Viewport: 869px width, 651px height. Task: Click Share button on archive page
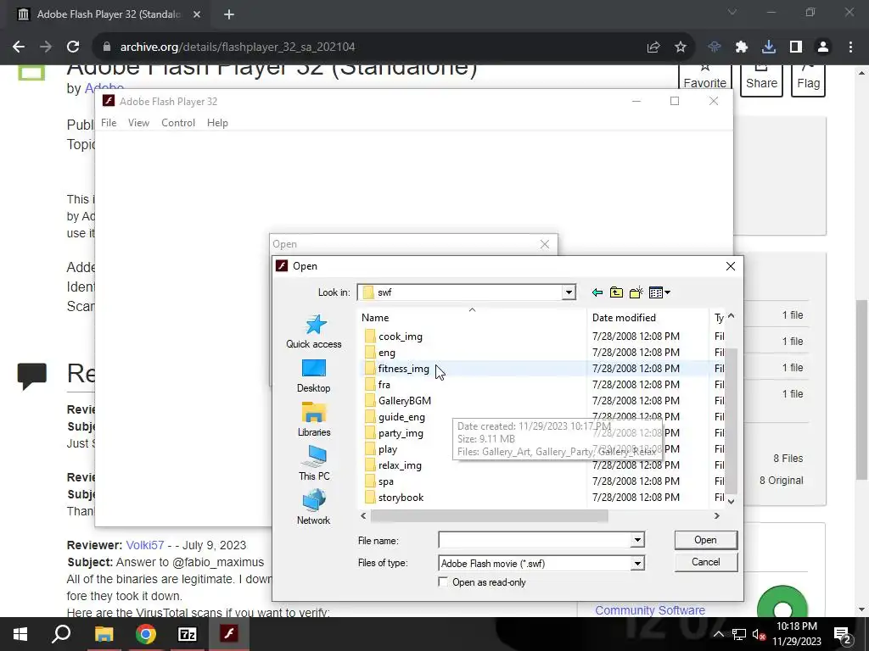coord(761,81)
